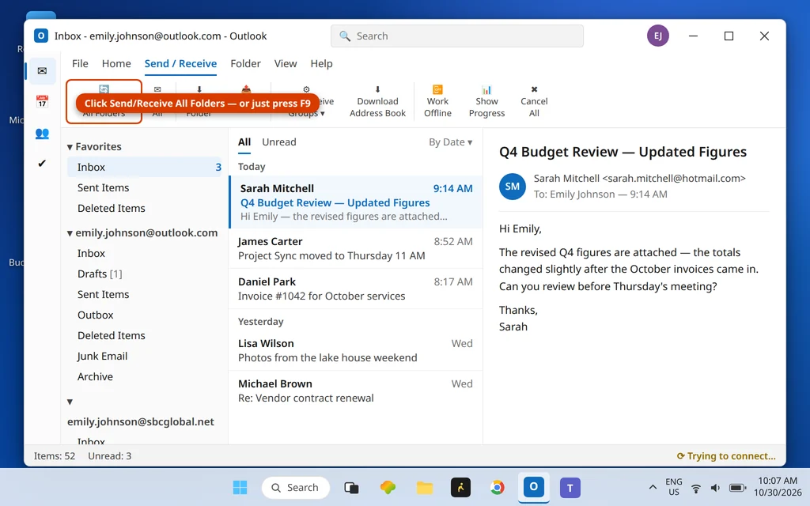This screenshot has width=810, height=506.
Task: Open Michael Brown's Vendor contract renewal email
Action: coord(356,391)
